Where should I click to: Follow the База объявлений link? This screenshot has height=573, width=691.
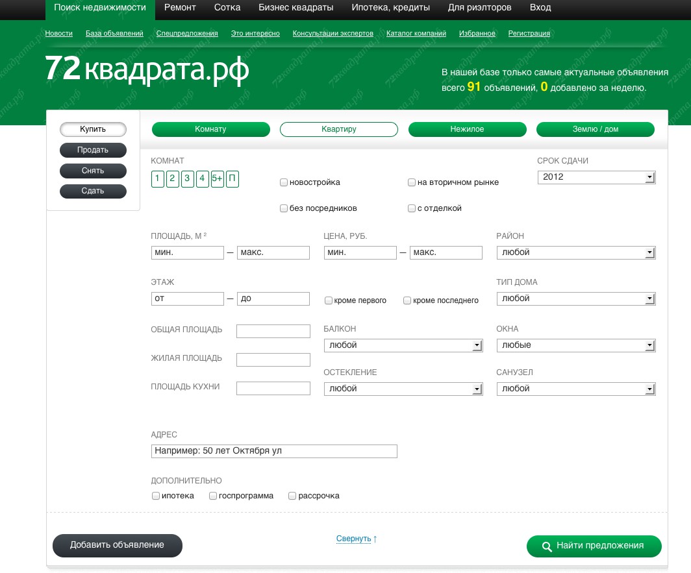[114, 34]
